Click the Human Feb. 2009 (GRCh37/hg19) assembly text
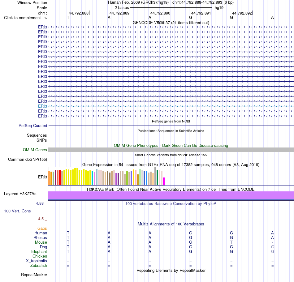Image resolution: width=294 pixels, height=282 pixels. [138, 2]
